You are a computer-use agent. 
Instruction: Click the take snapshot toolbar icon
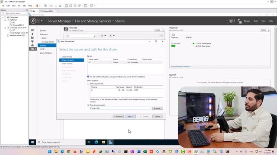[52, 6]
